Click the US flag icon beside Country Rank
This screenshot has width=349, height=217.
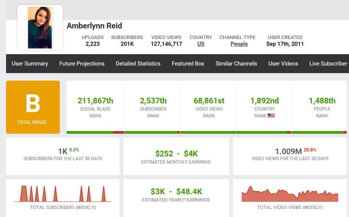pyautogui.click(x=271, y=116)
